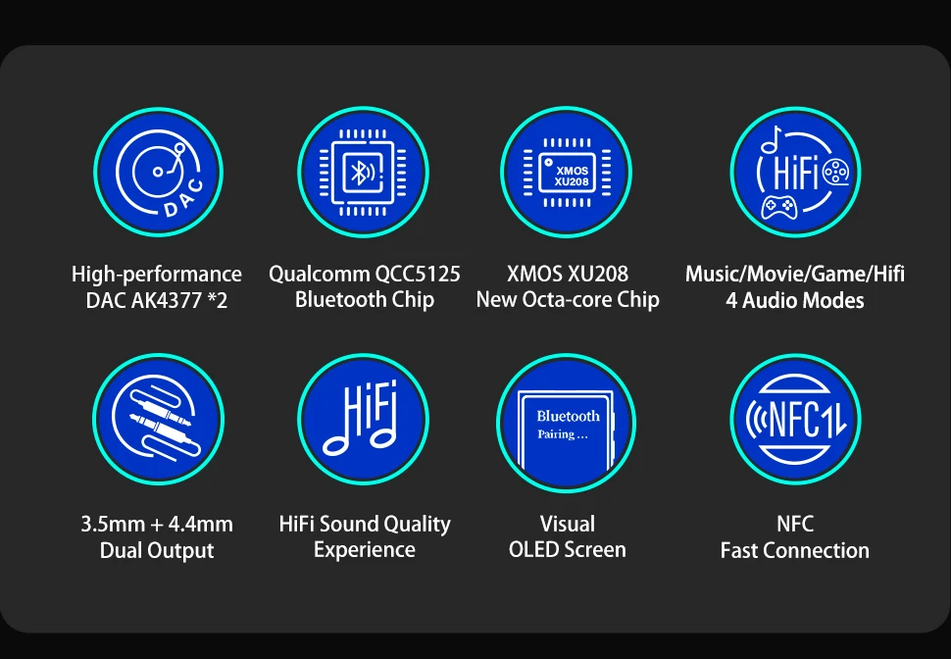Click the dual audio jack cables icon

(x=158, y=419)
